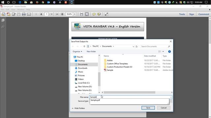Open the zoom percentage dropdown arrow
Screen dimensions: 211x118
(75, 14)
